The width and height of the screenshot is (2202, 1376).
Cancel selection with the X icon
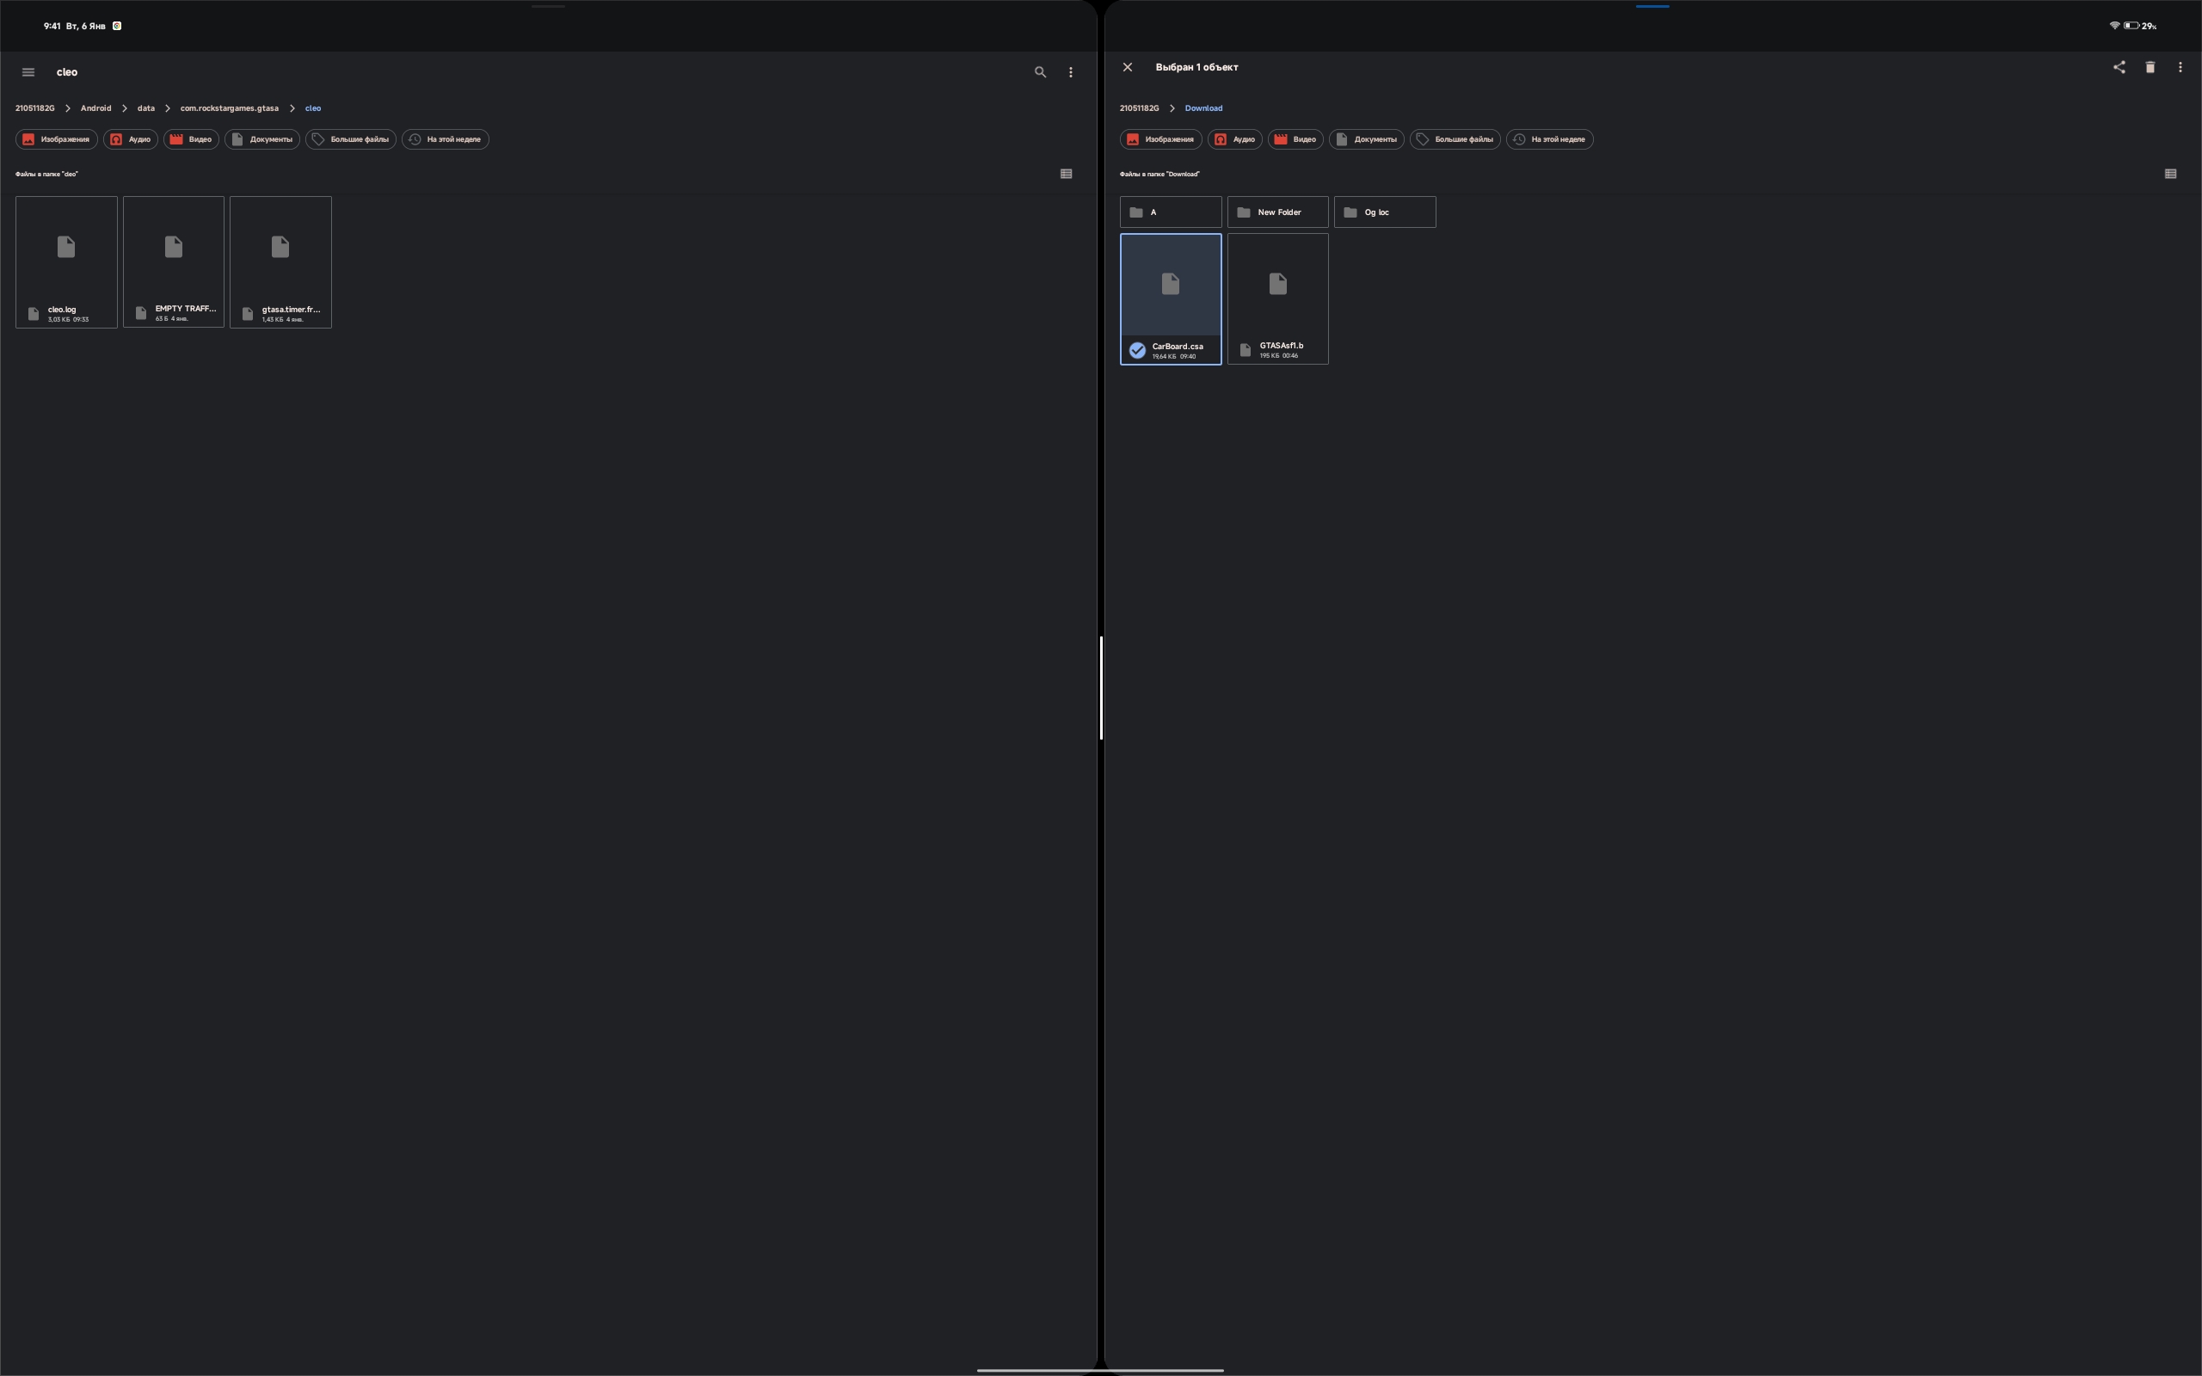(x=1128, y=67)
